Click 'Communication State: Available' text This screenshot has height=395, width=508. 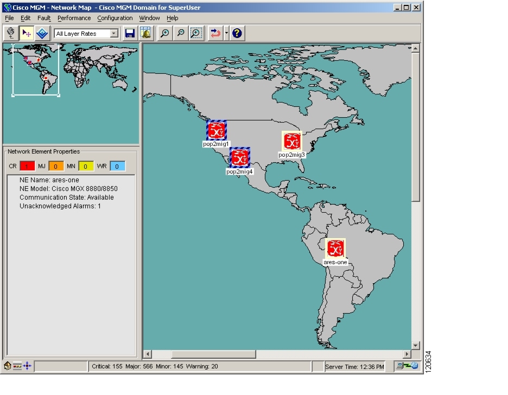66,197
